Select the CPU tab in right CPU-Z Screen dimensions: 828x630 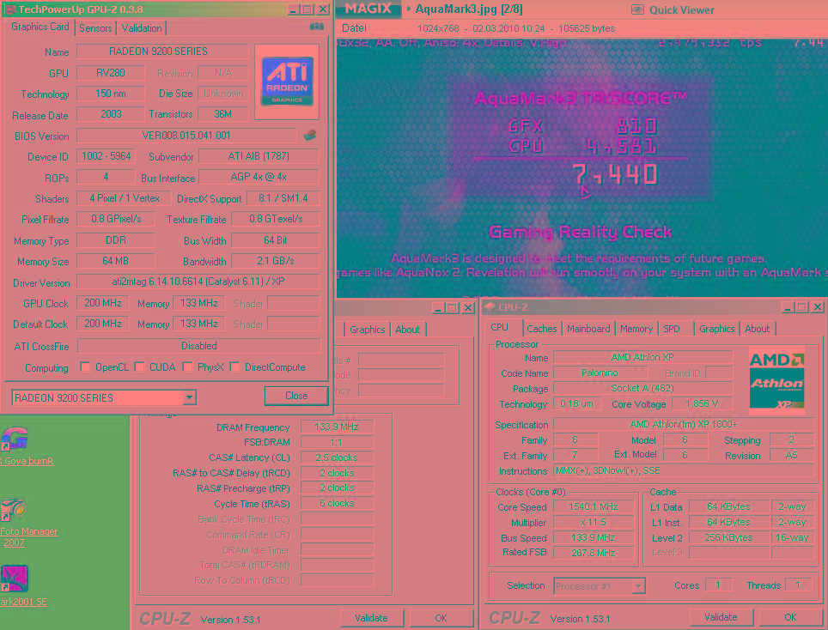[x=500, y=327]
